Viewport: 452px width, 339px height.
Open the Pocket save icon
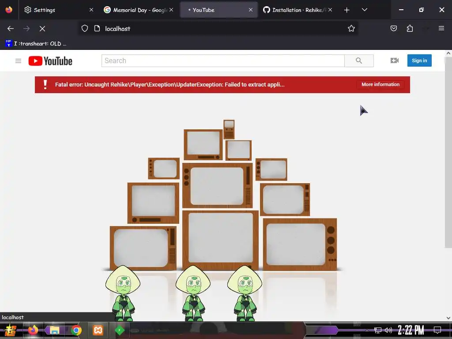393,28
